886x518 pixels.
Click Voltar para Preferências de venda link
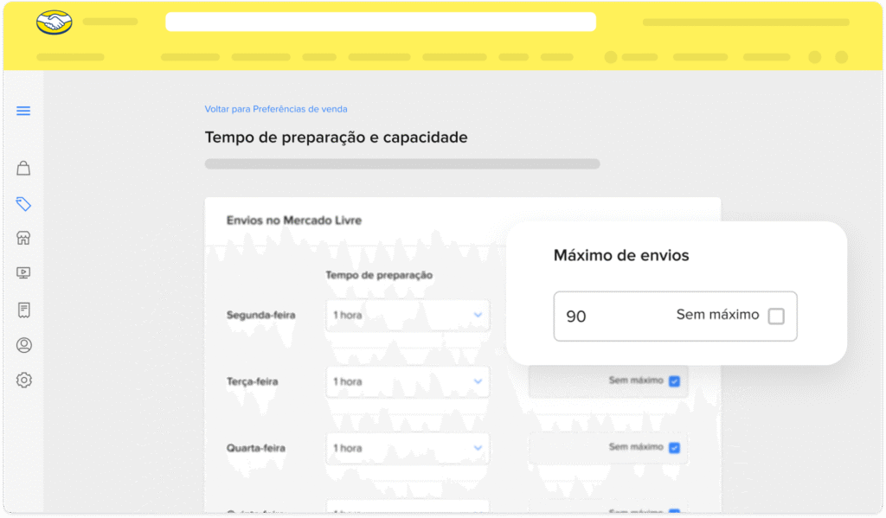(x=275, y=109)
